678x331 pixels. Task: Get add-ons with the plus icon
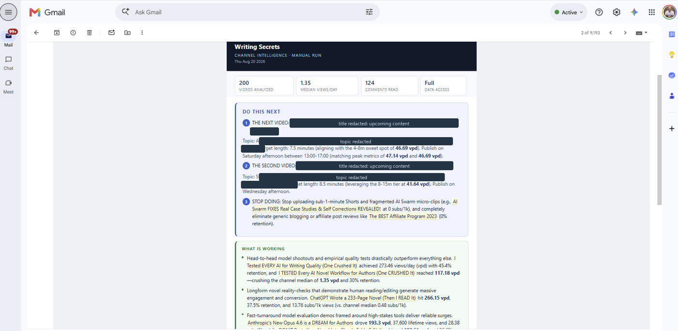point(672,128)
